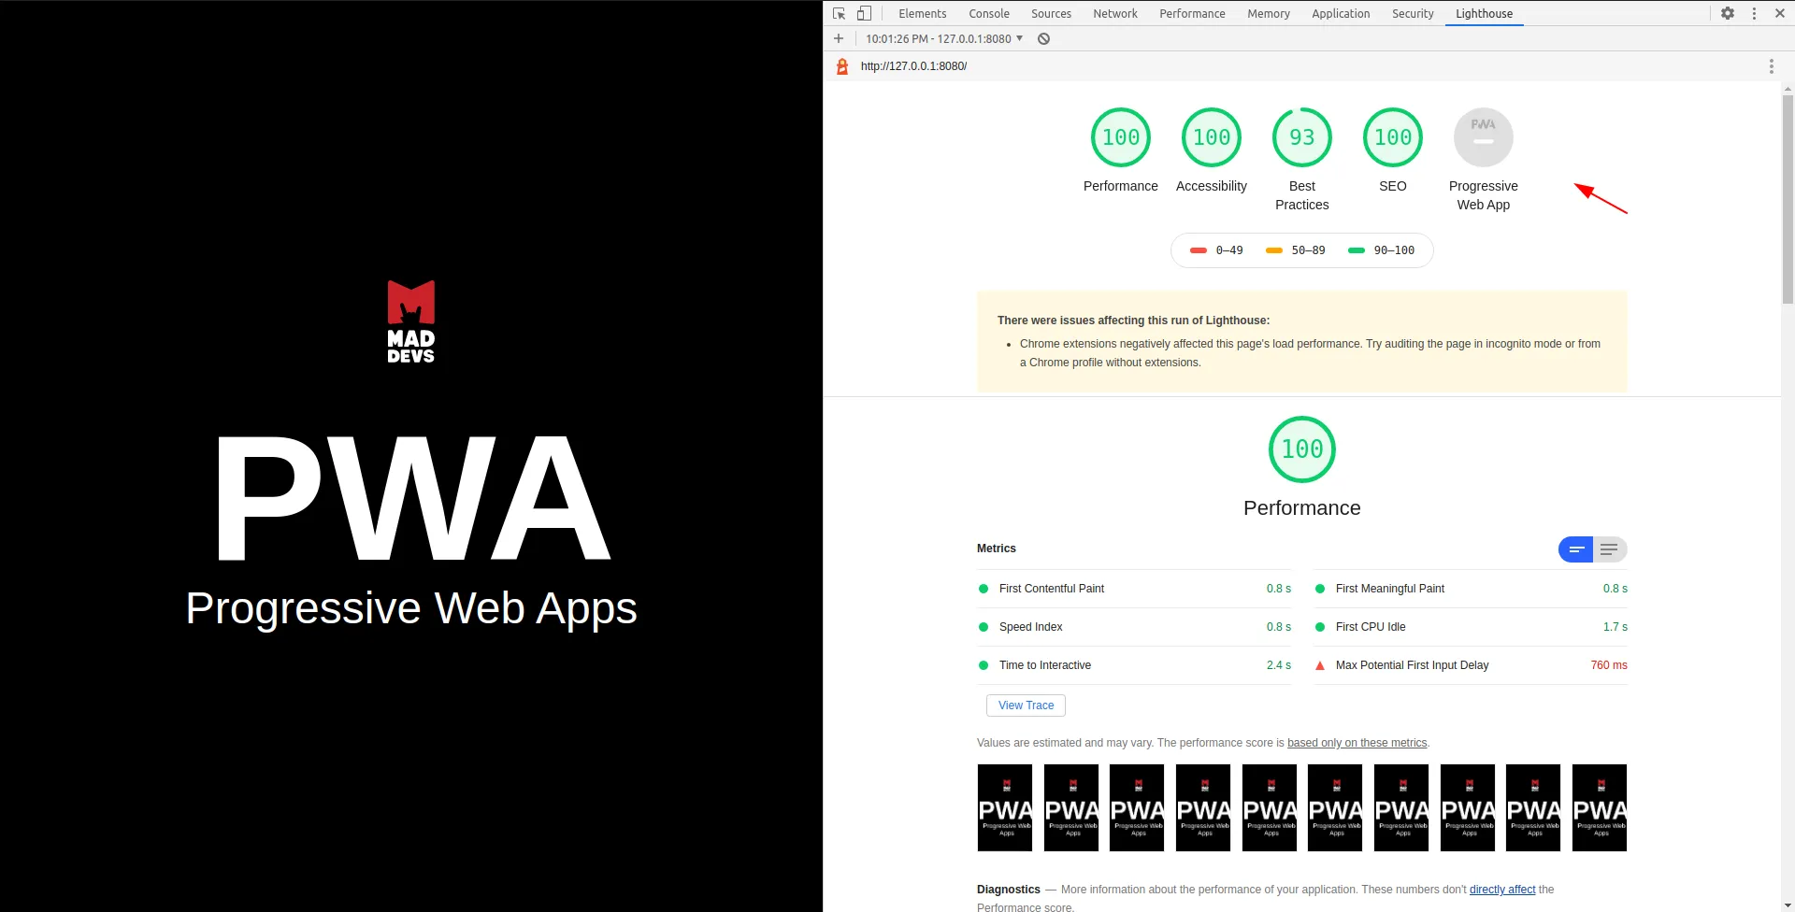1795x912 pixels.
Task: Switch to the Application tab
Action: pyautogui.click(x=1341, y=13)
